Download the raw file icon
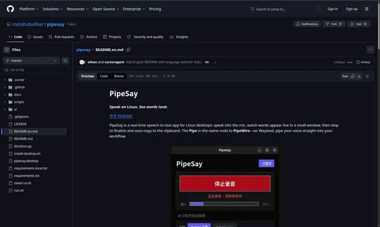 coord(359,76)
